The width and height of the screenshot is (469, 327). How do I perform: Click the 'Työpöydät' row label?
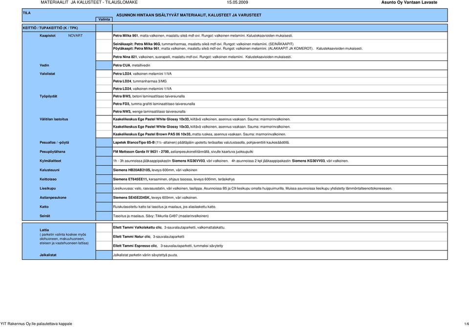point(48,96)
